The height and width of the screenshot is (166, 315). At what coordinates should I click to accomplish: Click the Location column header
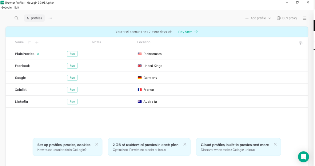point(144,42)
